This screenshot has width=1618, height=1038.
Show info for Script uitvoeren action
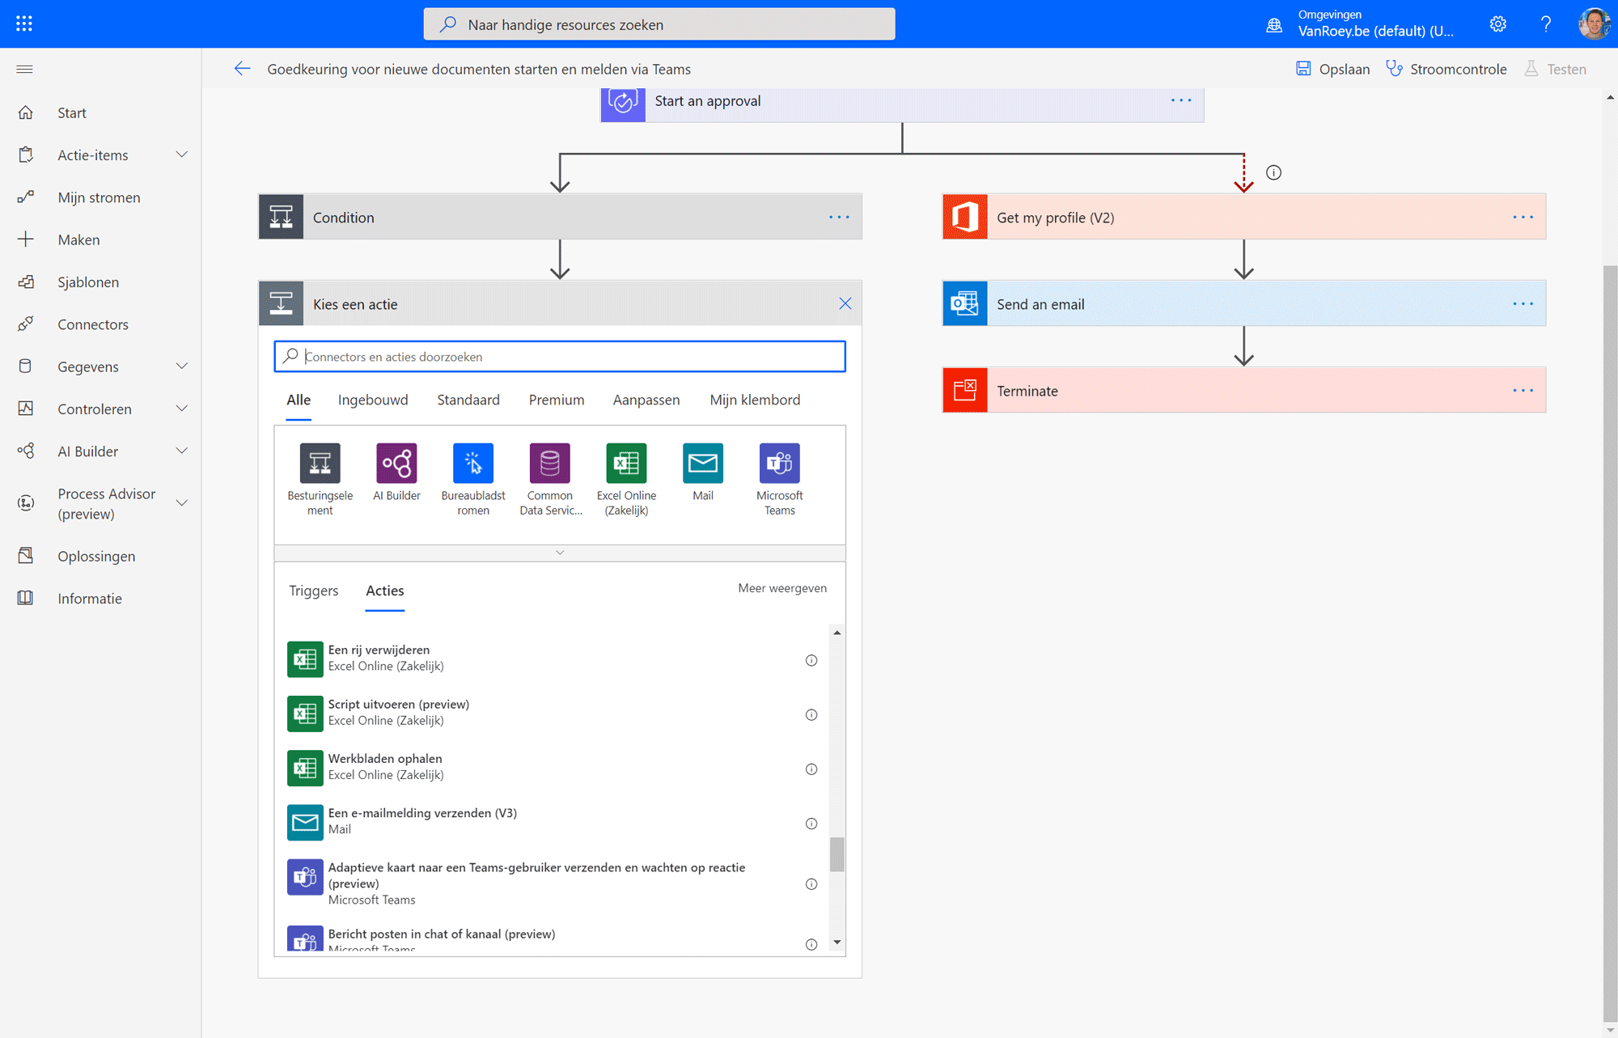coord(811,714)
